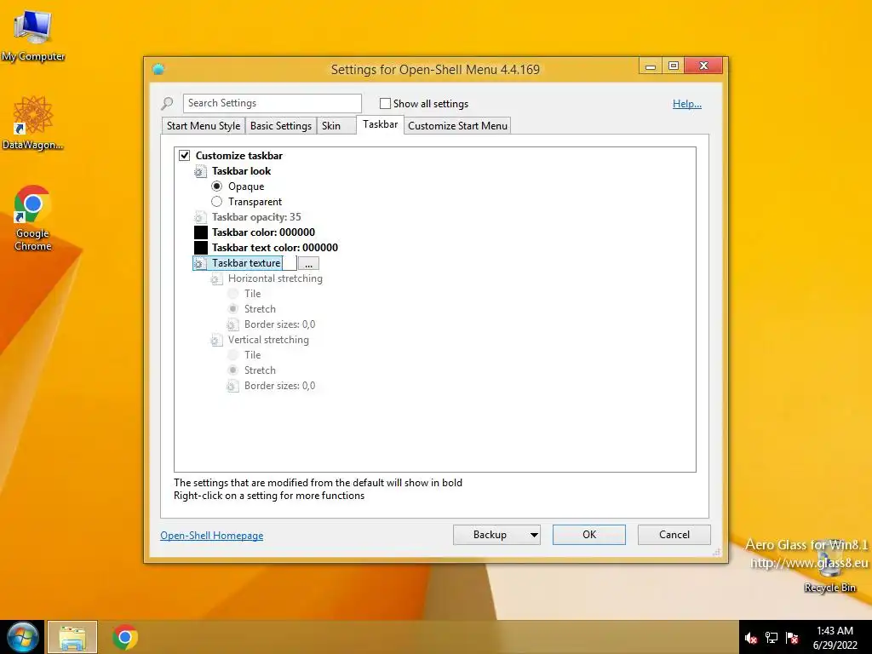The image size is (872, 654).
Task: Select Stretch under Horizontal stretching
Action: (x=233, y=308)
